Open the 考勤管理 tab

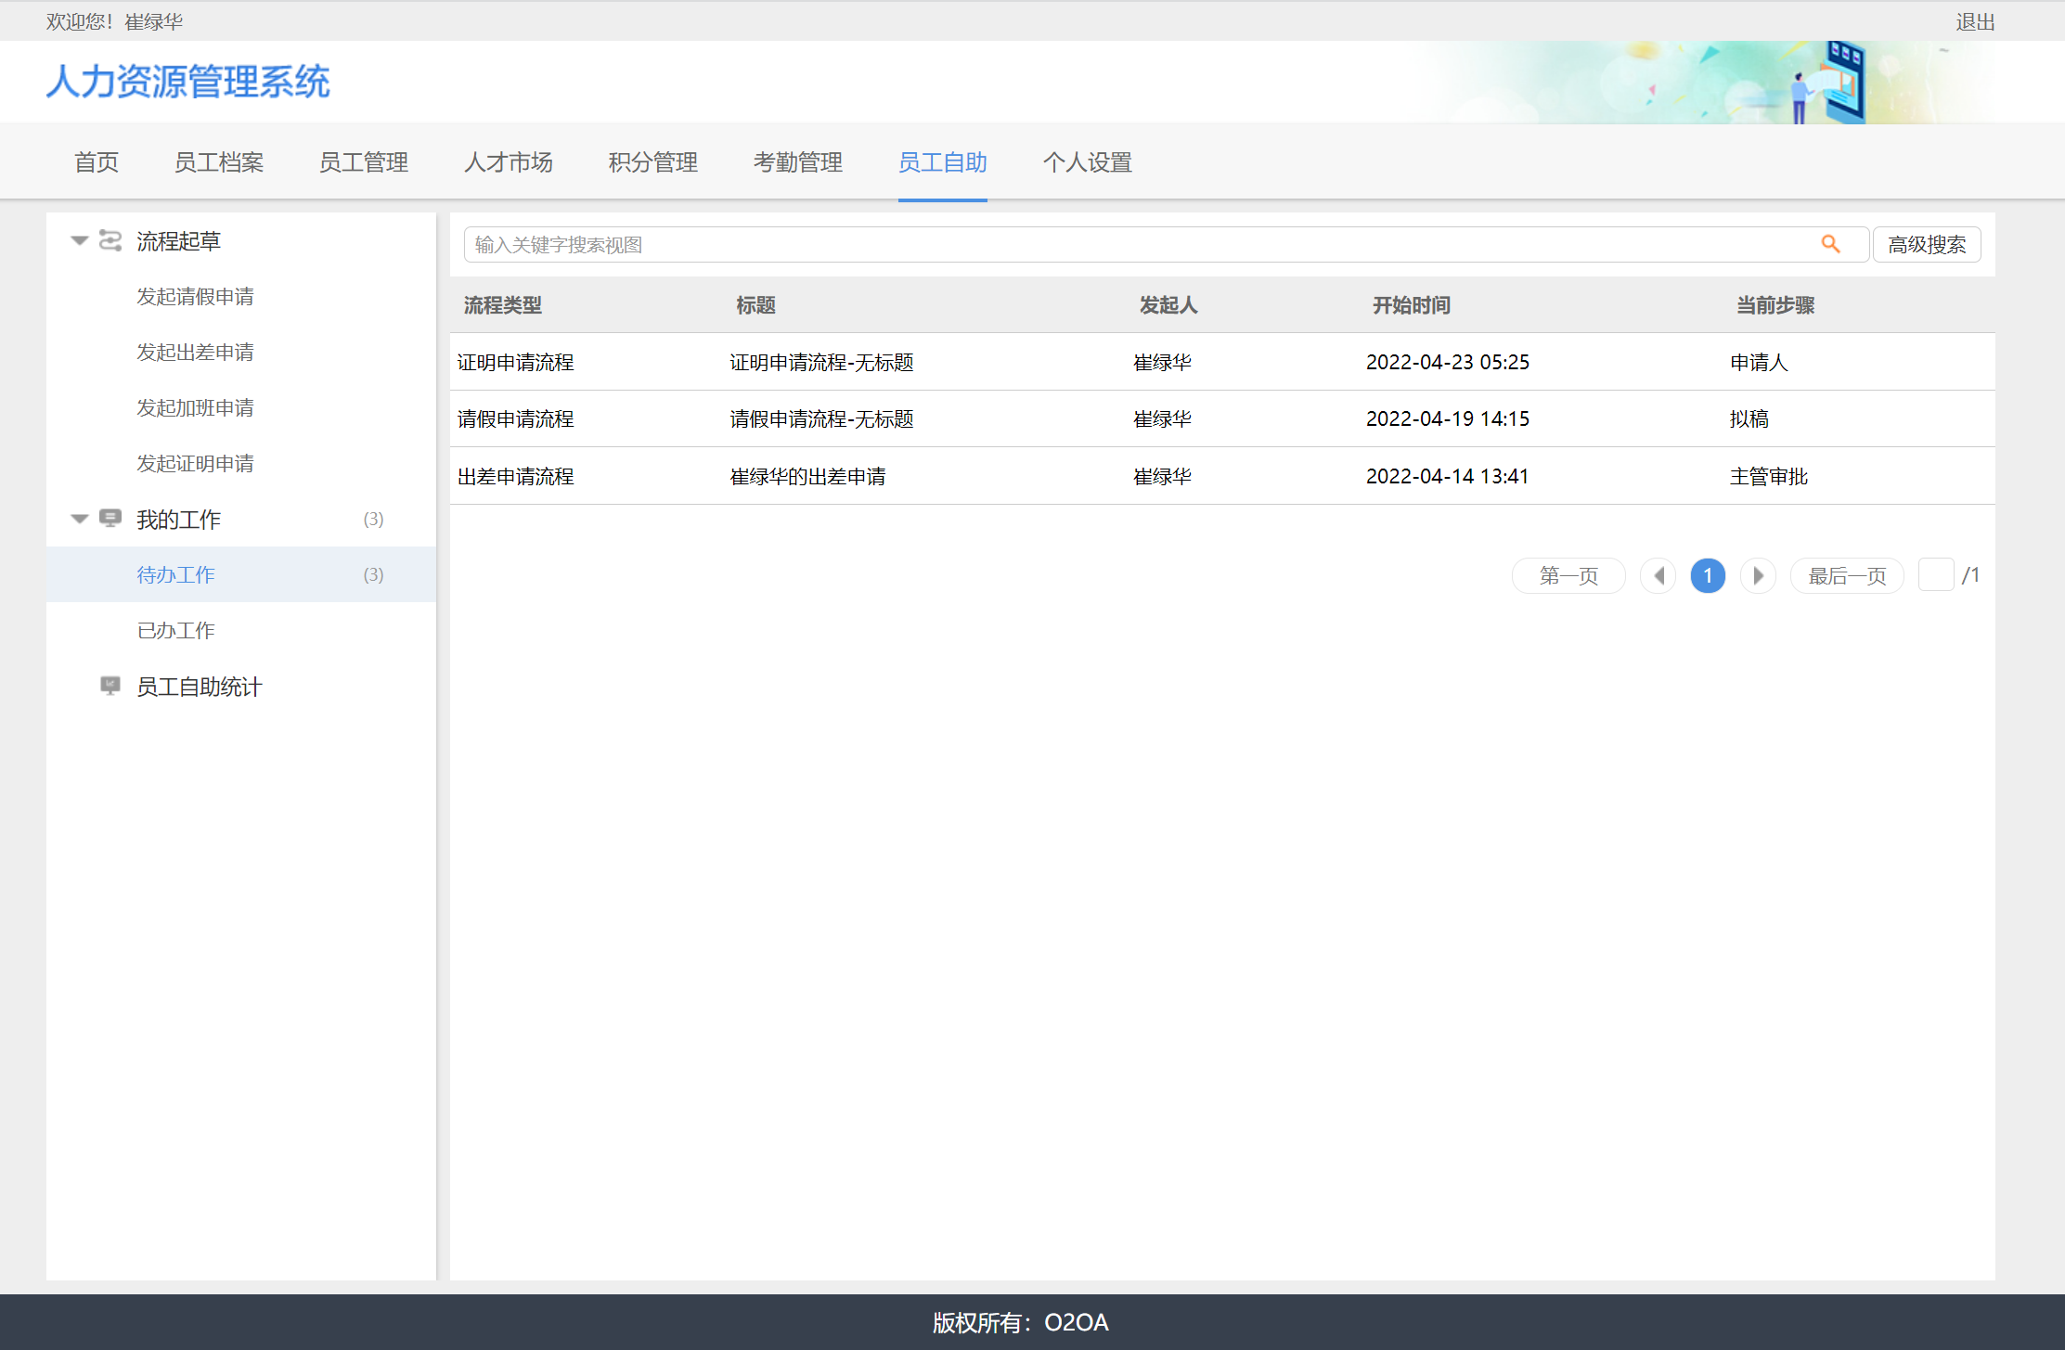(x=797, y=162)
